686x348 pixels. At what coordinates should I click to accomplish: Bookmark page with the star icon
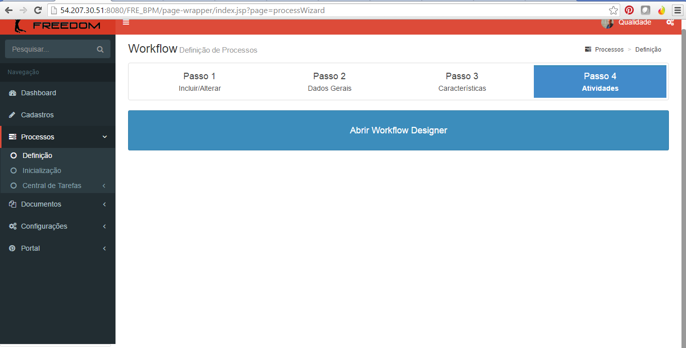click(613, 10)
